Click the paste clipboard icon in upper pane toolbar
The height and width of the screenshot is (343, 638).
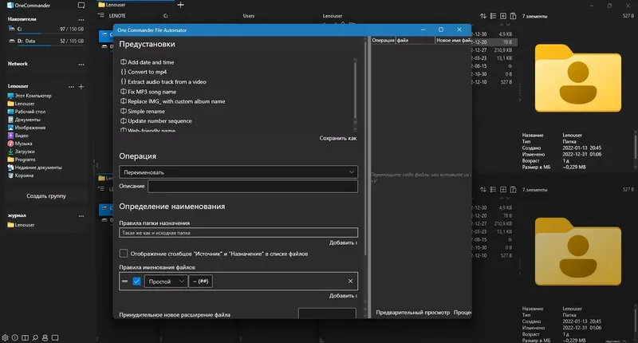point(513,16)
